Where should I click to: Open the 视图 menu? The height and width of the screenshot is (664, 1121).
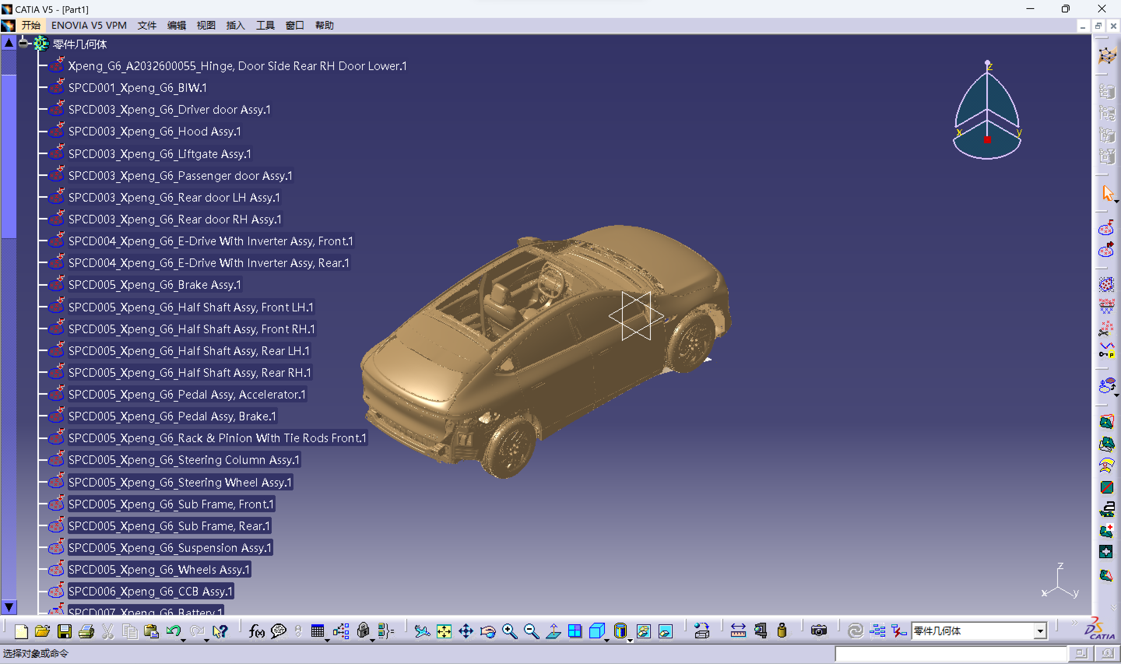(x=206, y=26)
